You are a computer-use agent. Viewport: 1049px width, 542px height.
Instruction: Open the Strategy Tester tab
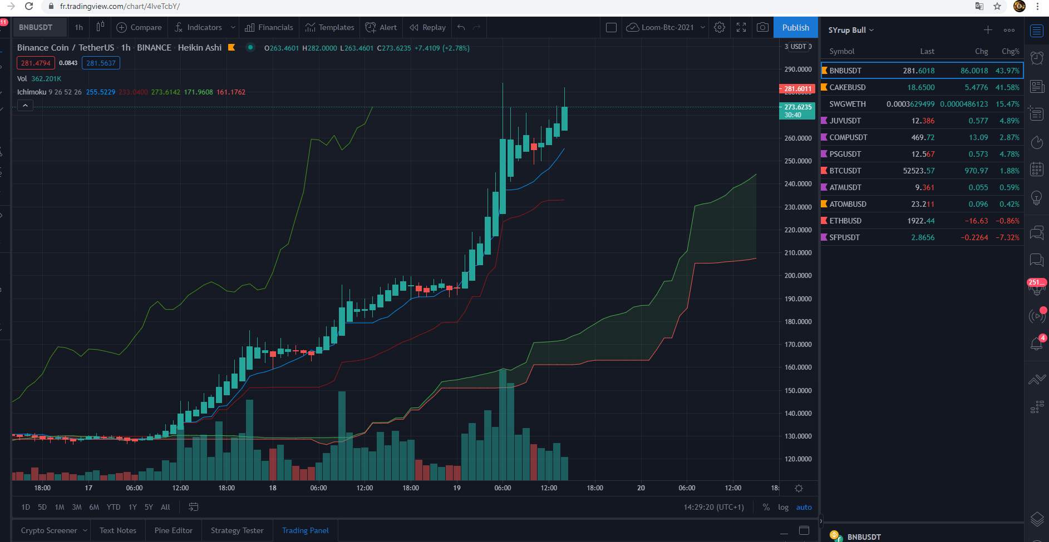(x=237, y=530)
